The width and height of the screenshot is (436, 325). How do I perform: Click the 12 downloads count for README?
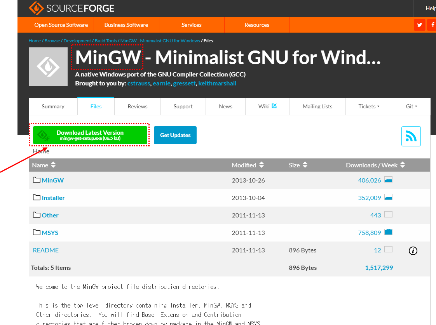point(378,250)
